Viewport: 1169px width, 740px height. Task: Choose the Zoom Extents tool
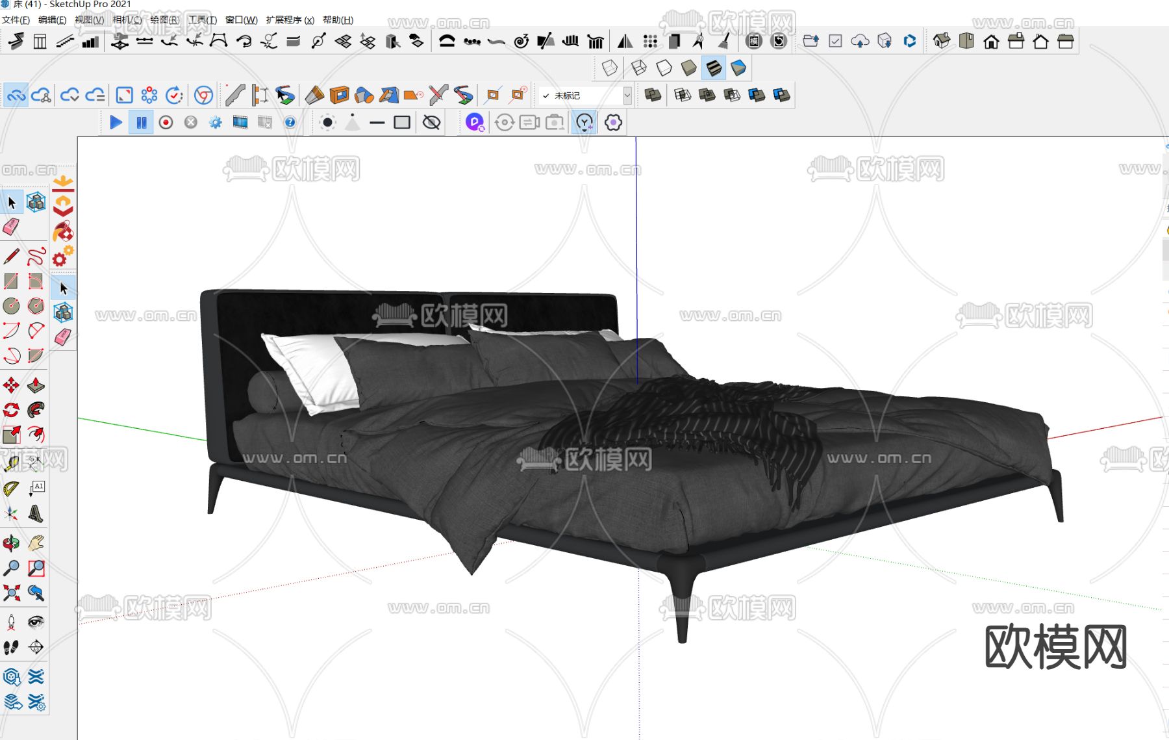coord(11,593)
